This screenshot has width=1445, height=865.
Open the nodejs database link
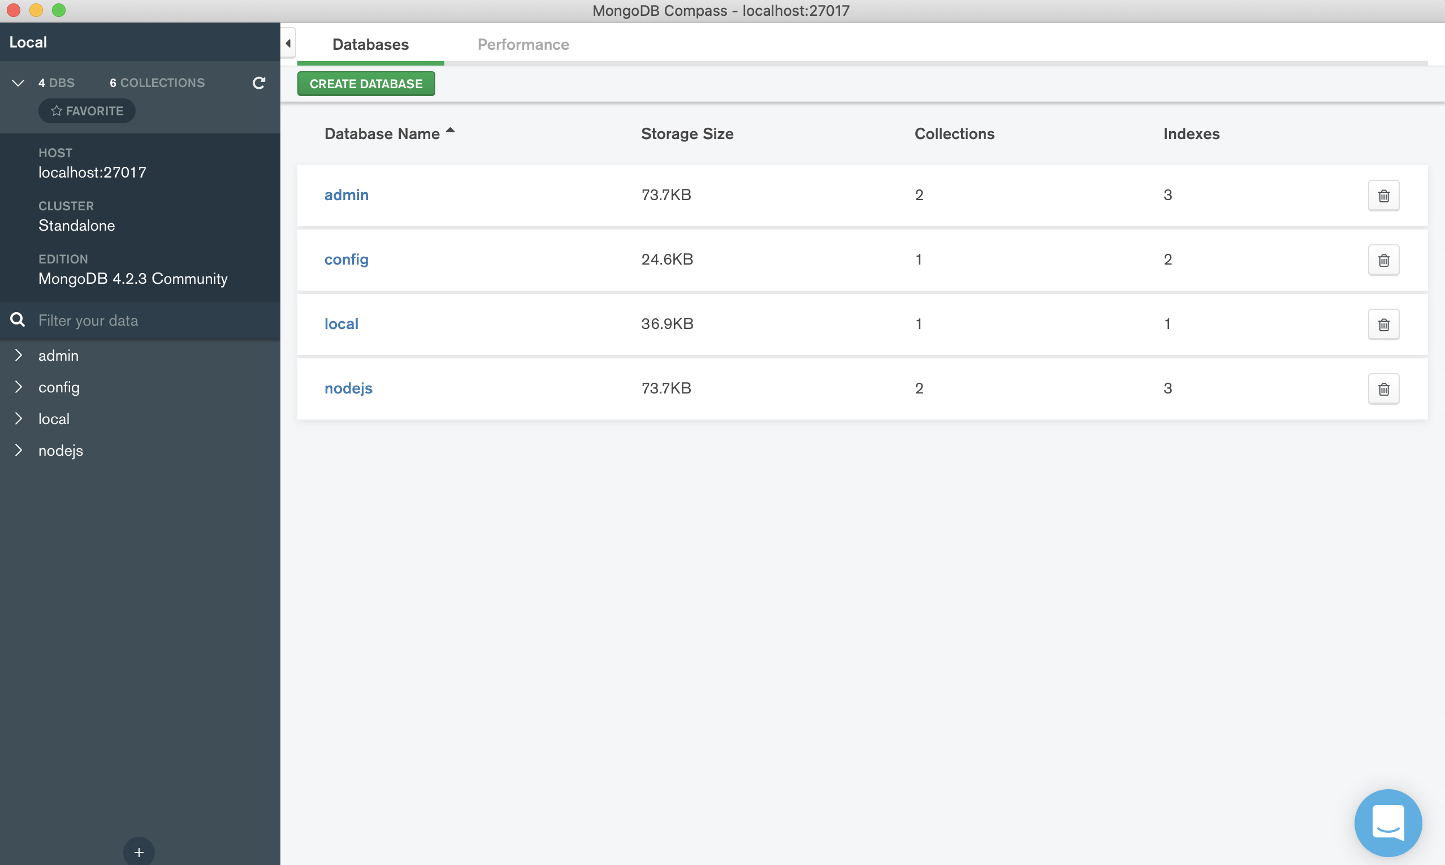(x=348, y=388)
